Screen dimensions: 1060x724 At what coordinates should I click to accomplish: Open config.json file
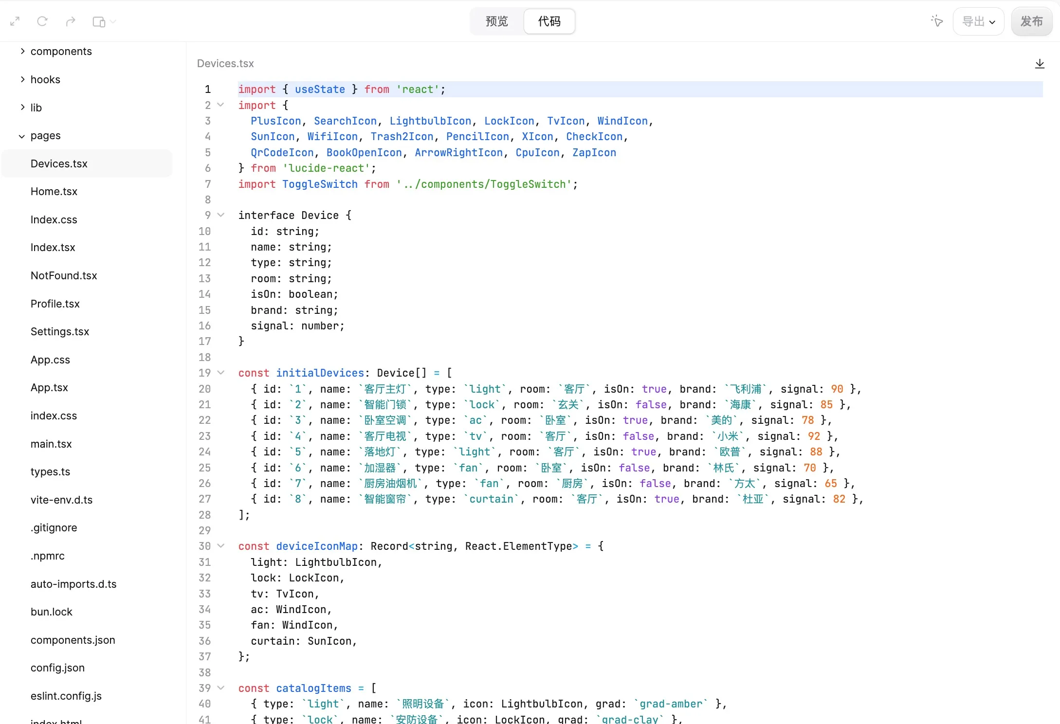(x=57, y=668)
